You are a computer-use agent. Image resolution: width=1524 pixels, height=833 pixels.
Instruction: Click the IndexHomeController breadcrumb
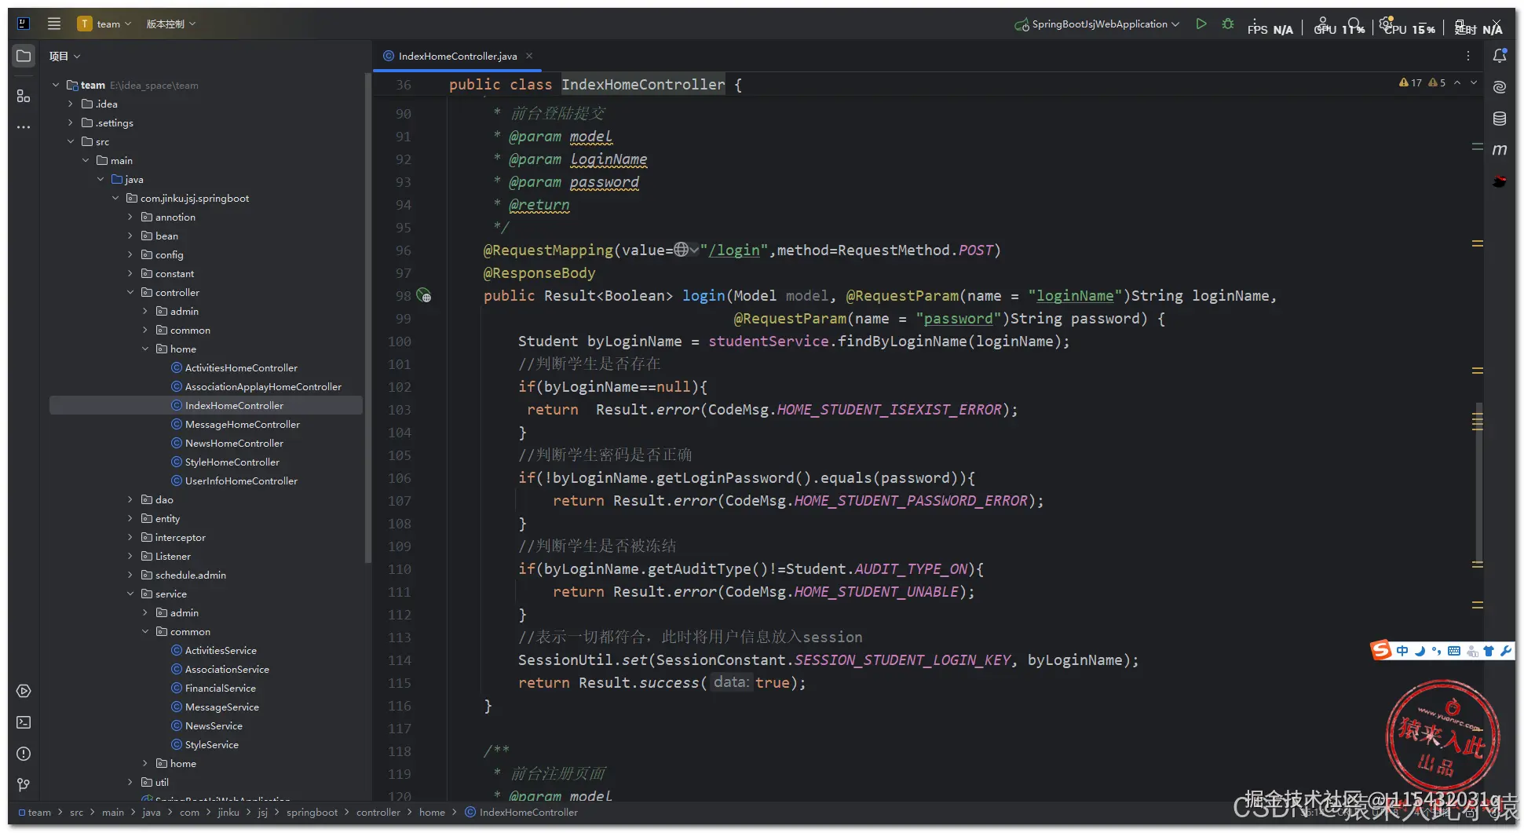coord(521,813)
